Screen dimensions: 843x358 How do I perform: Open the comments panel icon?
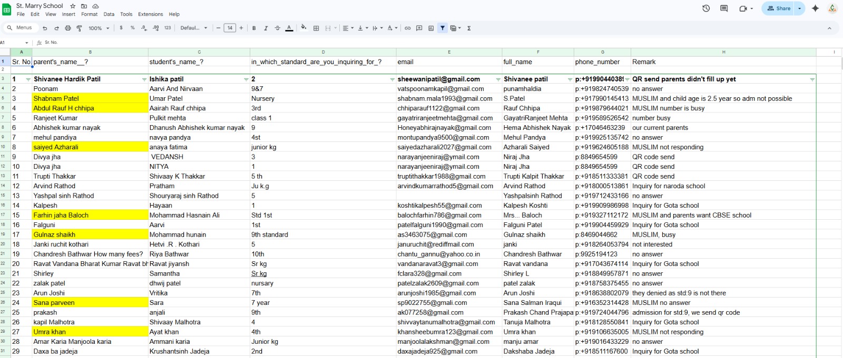724,8
